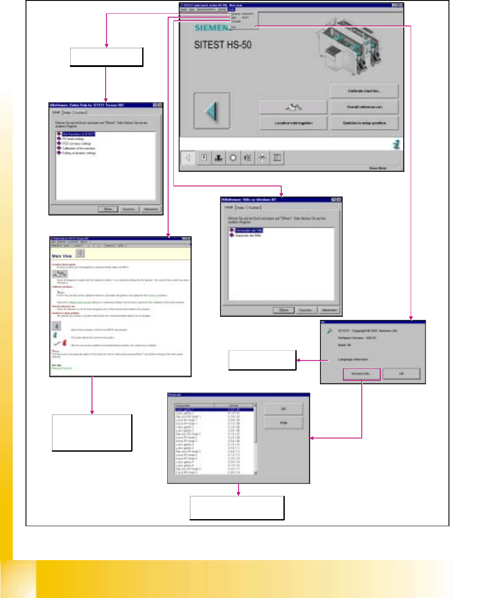Click the wrench icon in the Info dialog
Viewport: 500px width, 598px height.
pos(330,331)
